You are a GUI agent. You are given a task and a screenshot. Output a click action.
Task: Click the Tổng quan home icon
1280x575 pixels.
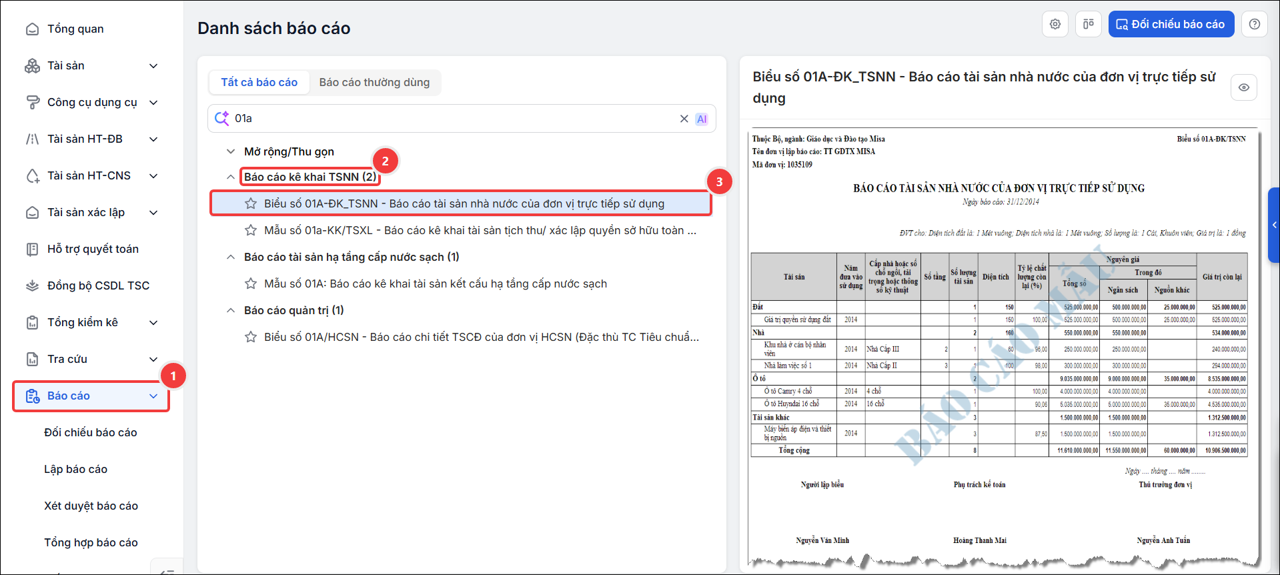[32, 29]
